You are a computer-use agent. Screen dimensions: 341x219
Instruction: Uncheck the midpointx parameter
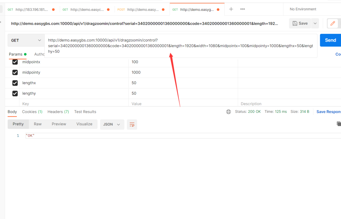click(15, 62)
